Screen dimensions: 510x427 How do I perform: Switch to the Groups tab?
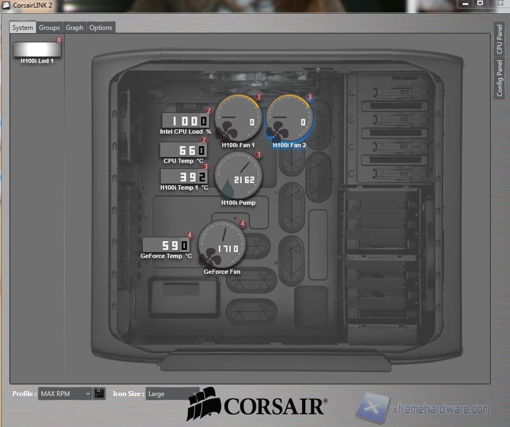[49, 28]
